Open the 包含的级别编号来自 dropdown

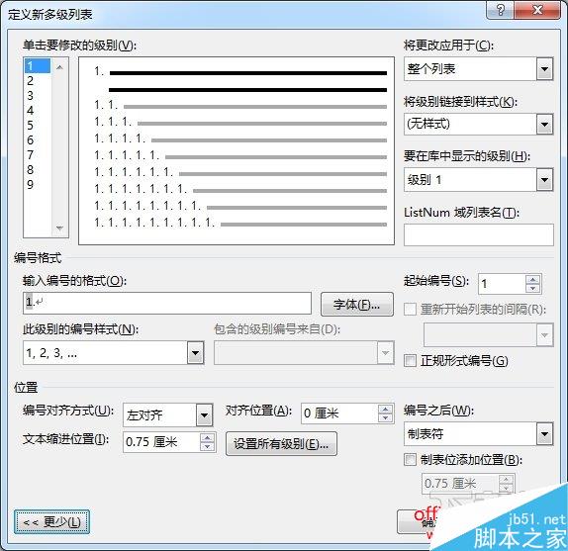coord(386,353)
